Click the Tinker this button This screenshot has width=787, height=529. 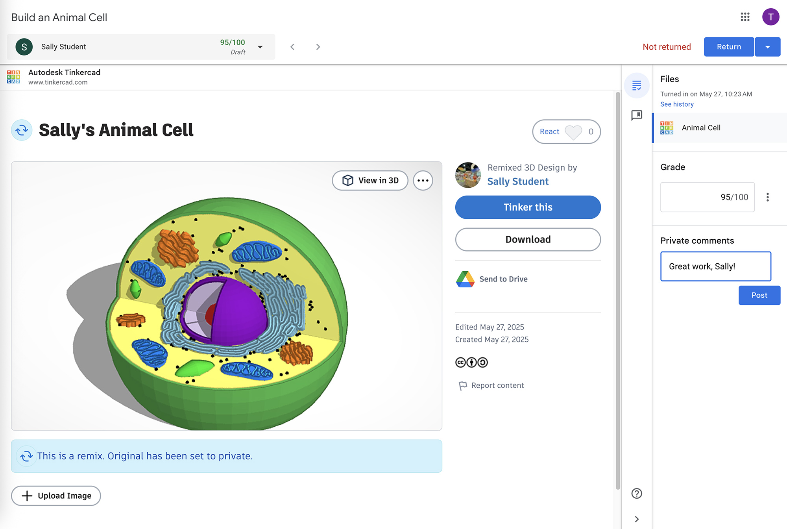tap(528, 207)
